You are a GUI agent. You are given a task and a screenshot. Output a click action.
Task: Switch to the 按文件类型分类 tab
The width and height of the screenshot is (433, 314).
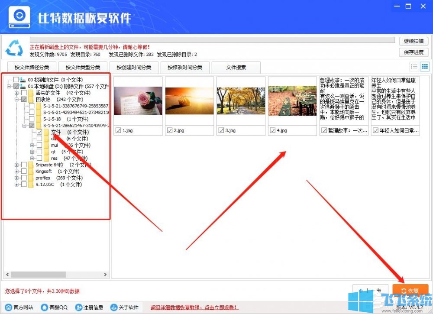pos(82,68)
